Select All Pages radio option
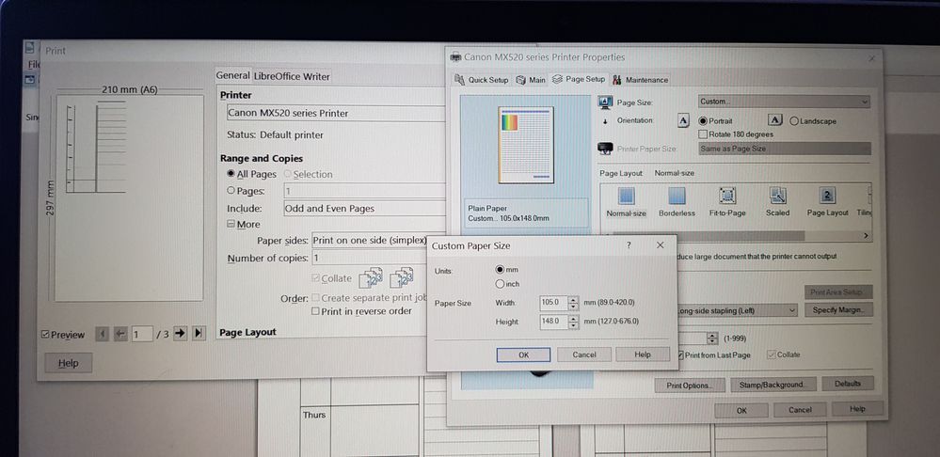Screen dimensions: 940x457 (x=231, y=174)
